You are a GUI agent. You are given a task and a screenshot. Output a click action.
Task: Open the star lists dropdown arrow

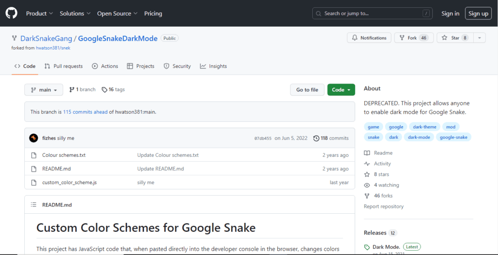pyautogui.click(x=480, y=38)
